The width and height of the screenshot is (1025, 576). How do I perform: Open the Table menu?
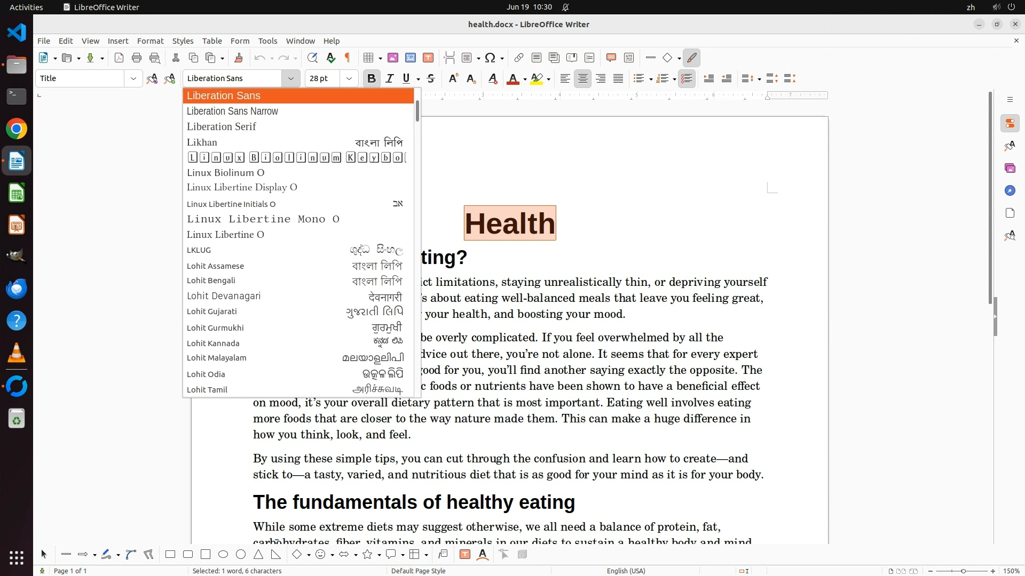pos(211,41)
